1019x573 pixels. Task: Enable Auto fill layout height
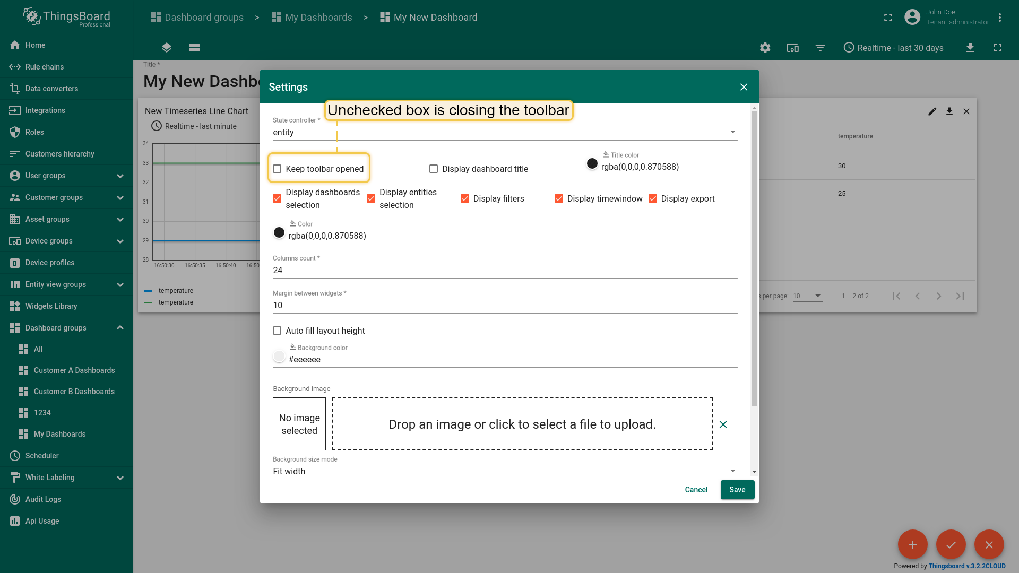pos(277,331)
